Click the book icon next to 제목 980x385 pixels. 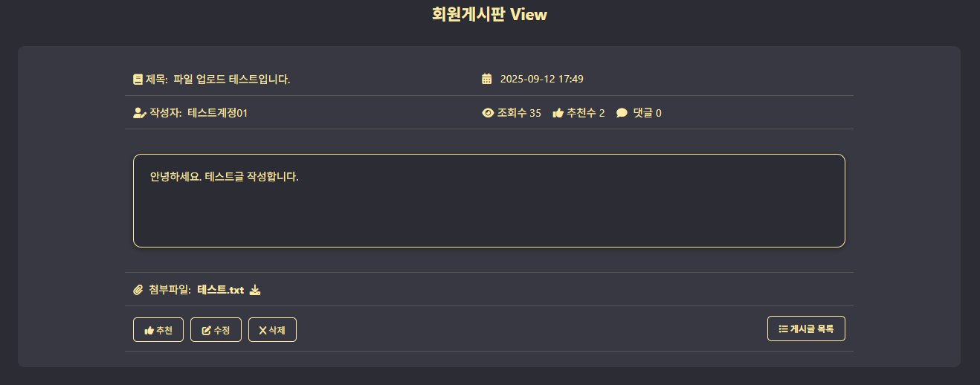click(x=138, y=79)
